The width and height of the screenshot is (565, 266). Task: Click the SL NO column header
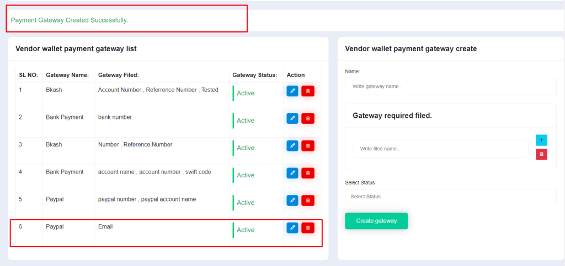29,75
